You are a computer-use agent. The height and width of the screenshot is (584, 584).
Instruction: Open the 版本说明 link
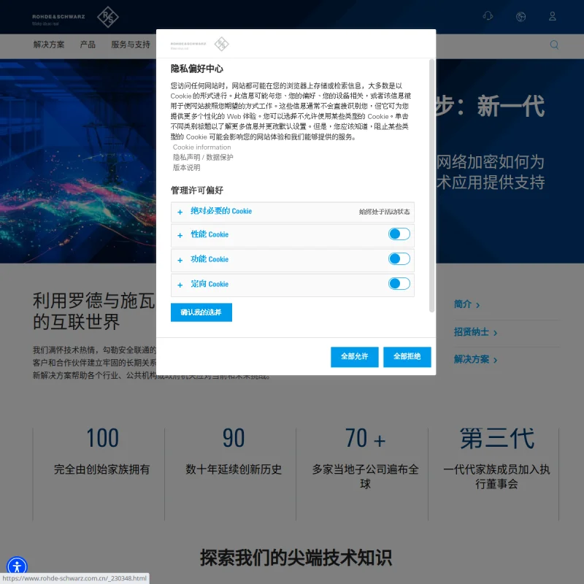(x=186, y=168)
